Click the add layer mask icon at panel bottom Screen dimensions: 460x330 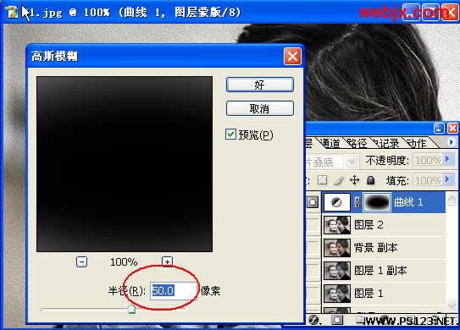coord(337,320)
